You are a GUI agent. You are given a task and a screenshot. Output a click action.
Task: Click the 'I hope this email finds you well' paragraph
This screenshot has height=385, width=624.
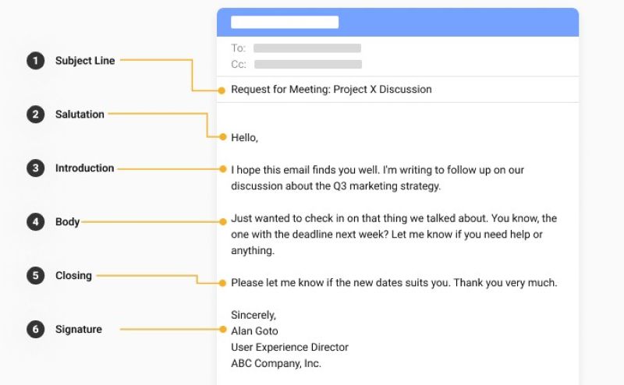coord(394,178)
